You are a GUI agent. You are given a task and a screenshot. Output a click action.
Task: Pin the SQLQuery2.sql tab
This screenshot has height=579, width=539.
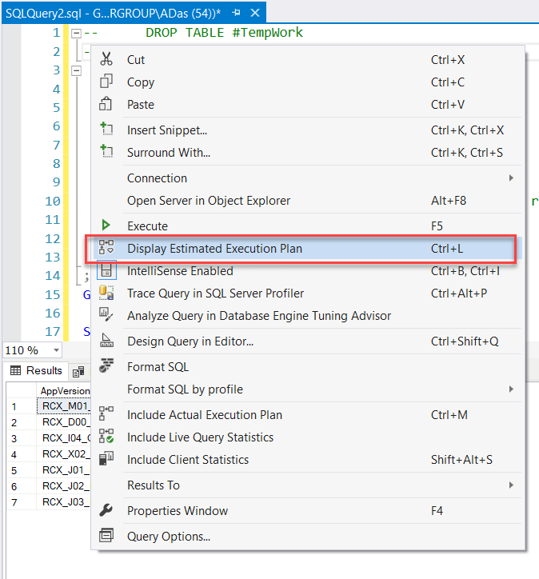coord(236,13)
